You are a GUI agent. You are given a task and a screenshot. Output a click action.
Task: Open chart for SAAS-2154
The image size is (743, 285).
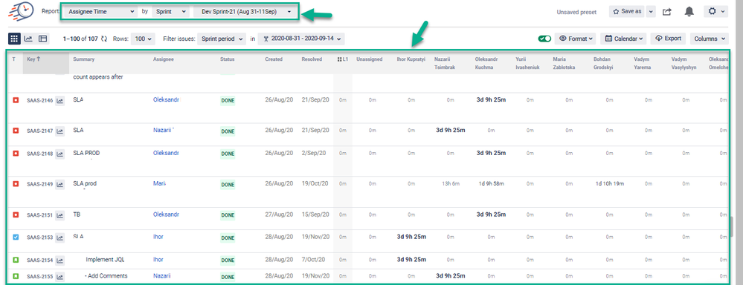tap(60, 260)
